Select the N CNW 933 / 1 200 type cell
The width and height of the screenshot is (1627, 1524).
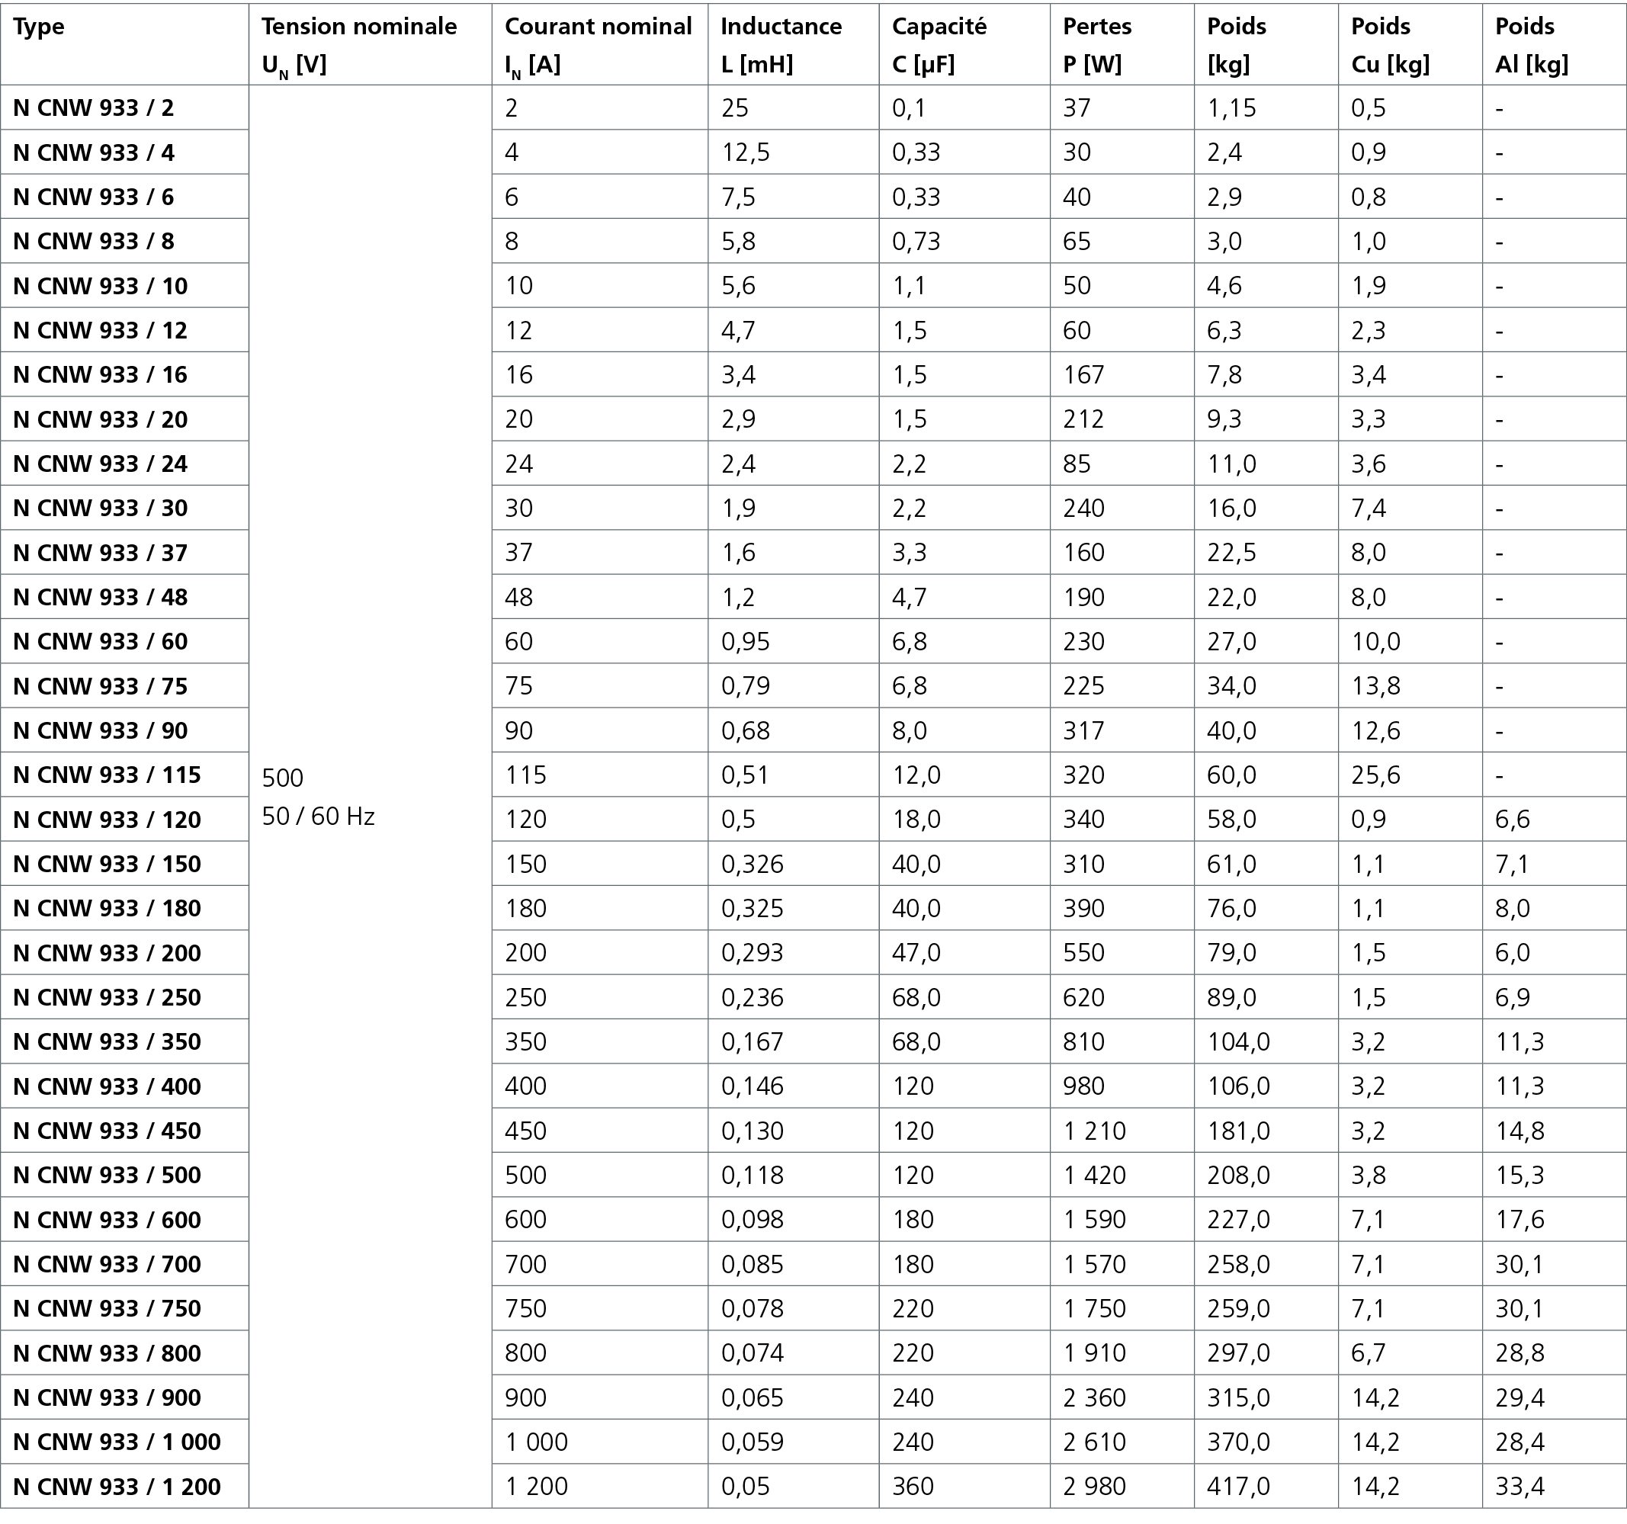click(x=117, y=1487)
